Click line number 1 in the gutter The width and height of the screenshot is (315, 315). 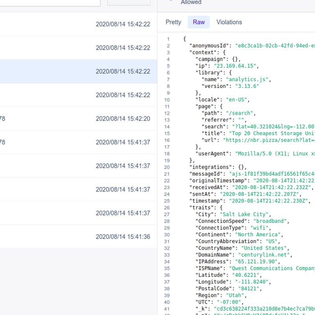point(168,39)
